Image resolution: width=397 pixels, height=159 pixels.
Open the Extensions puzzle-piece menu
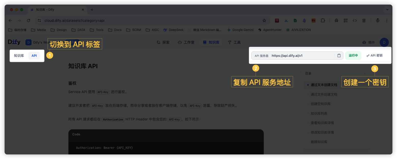click(x=323, y=21)
